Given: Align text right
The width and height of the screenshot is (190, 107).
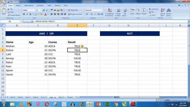Looking at the screenshot, I should [58, 14].
